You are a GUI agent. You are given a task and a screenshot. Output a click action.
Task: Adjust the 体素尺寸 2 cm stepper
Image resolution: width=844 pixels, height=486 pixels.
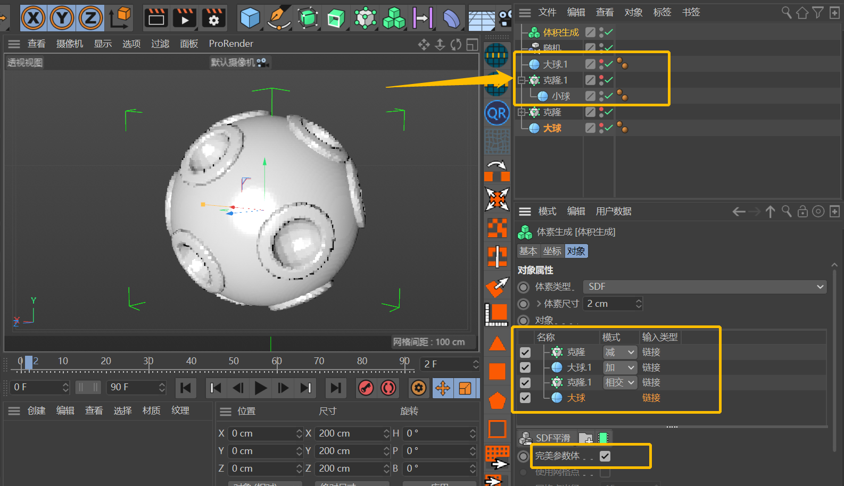pos(639,304)
